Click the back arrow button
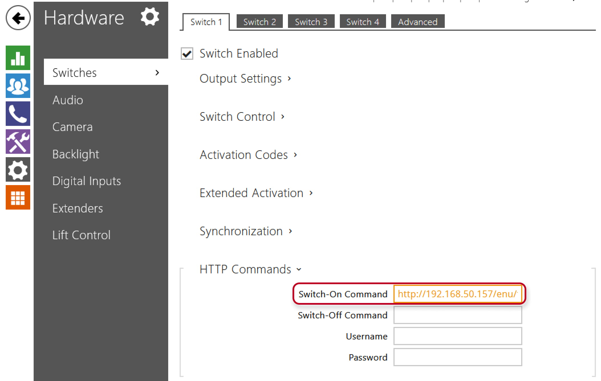 pyautogui.click(x=18, y=18)
